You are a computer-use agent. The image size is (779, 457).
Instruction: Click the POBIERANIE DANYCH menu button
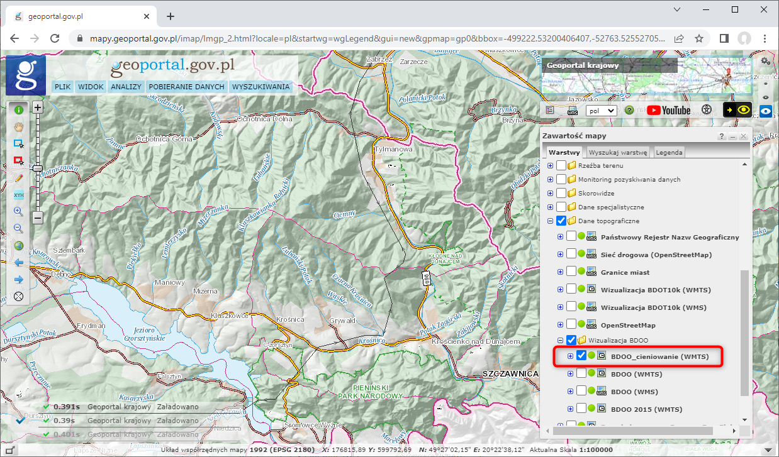(186, 87)
